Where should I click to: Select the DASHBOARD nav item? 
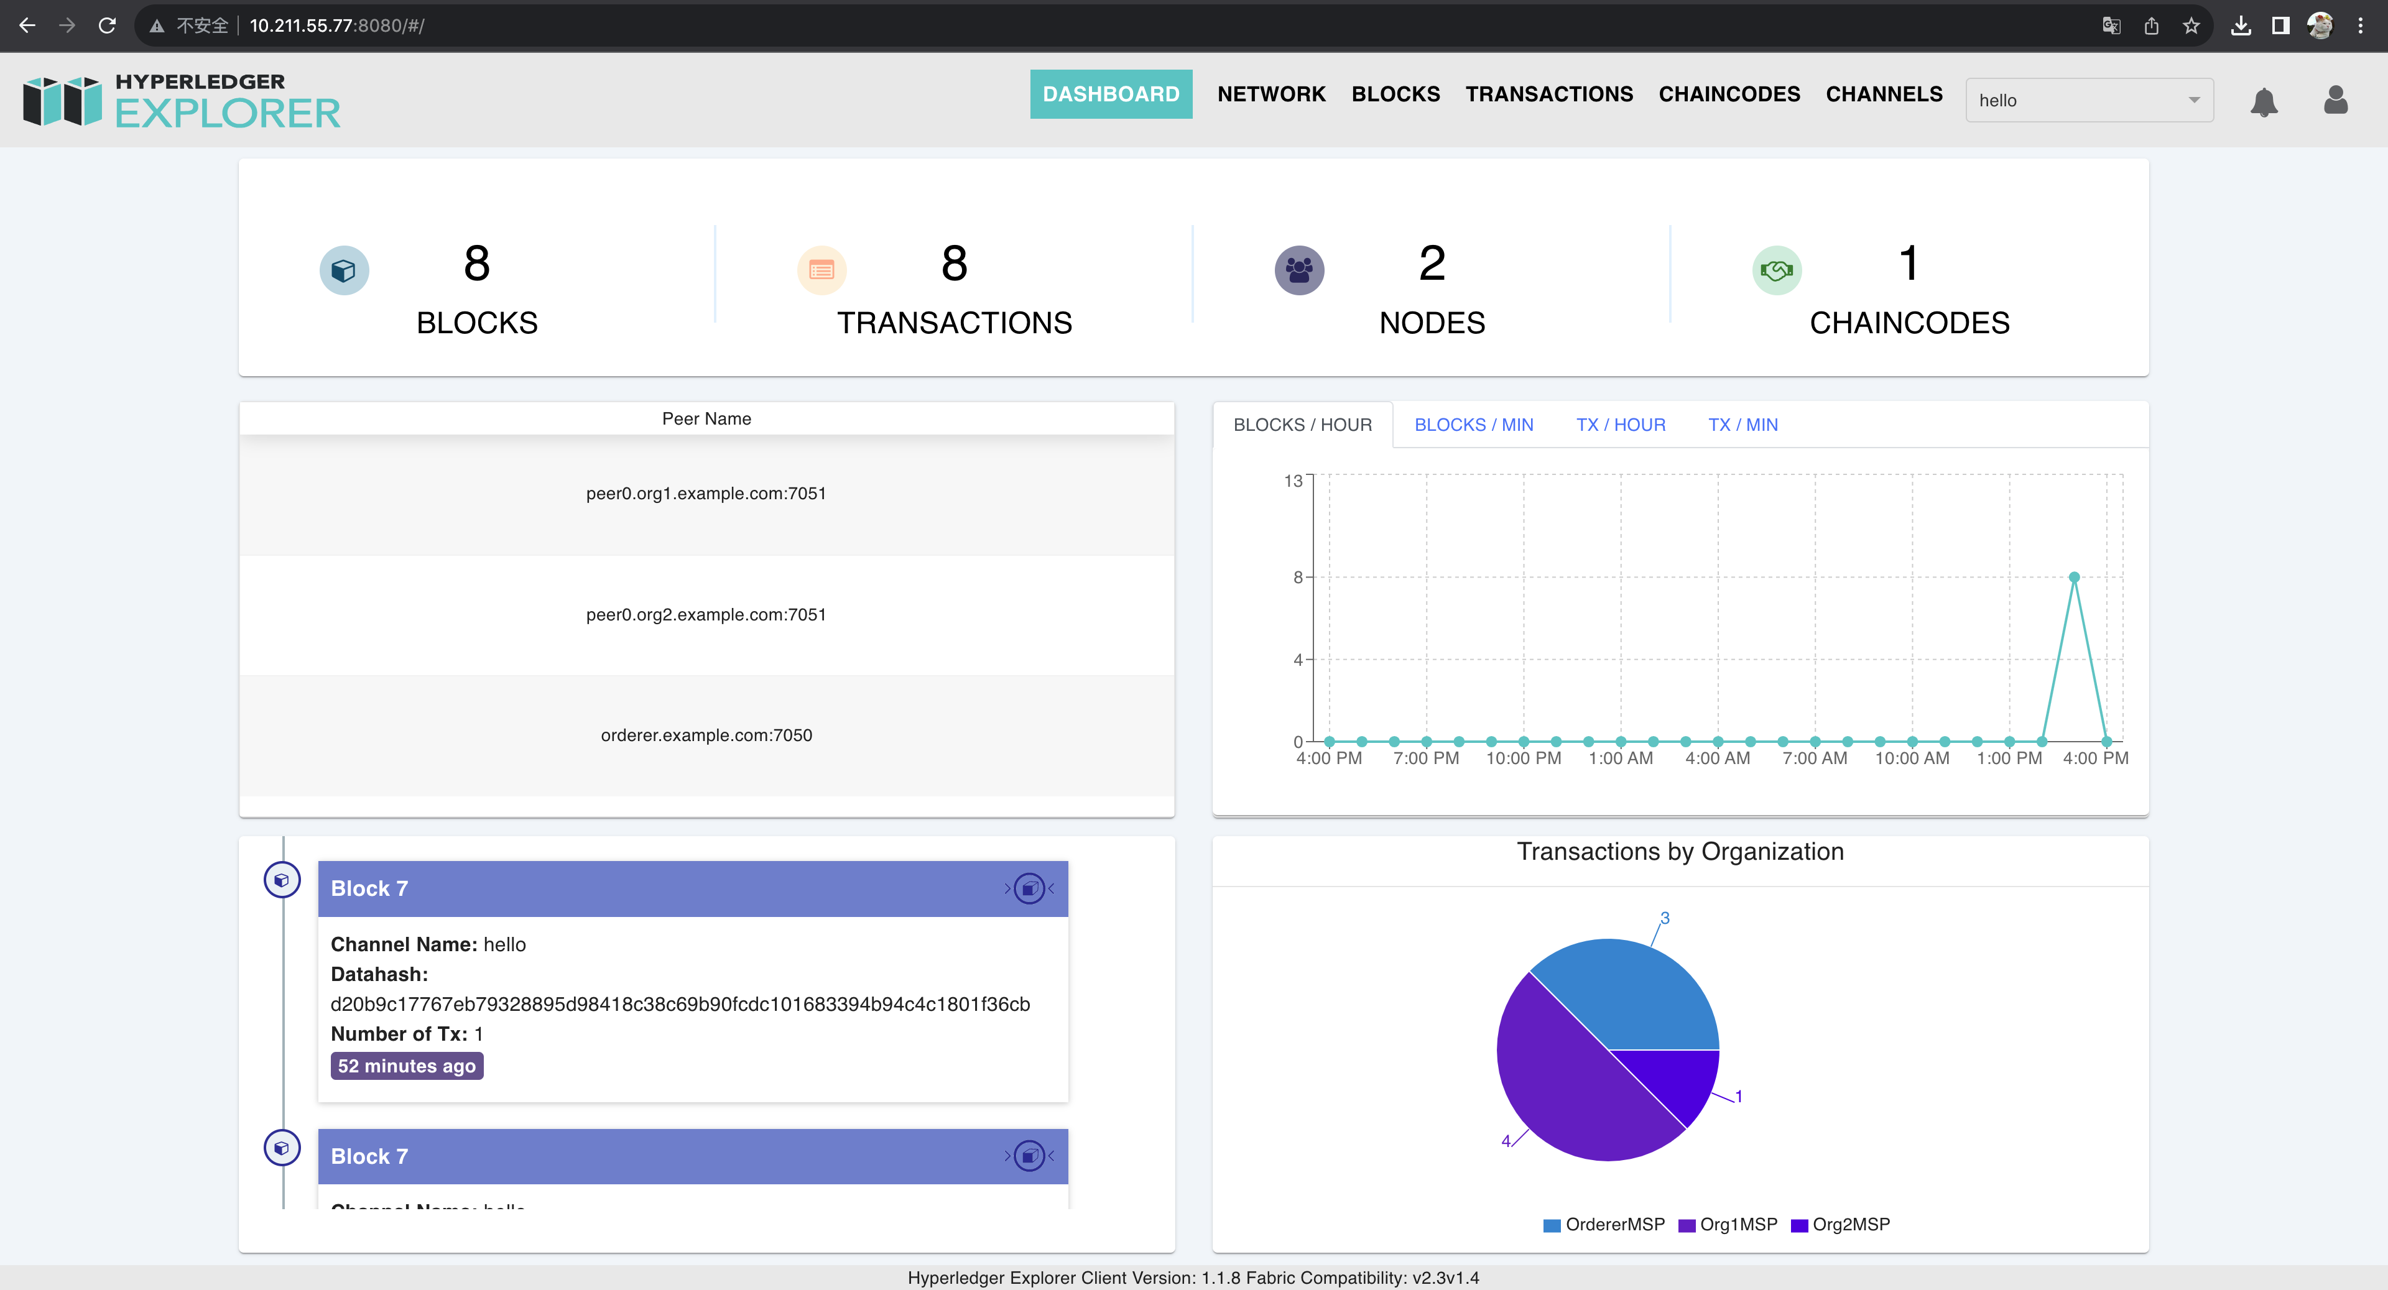point(1111,94)
